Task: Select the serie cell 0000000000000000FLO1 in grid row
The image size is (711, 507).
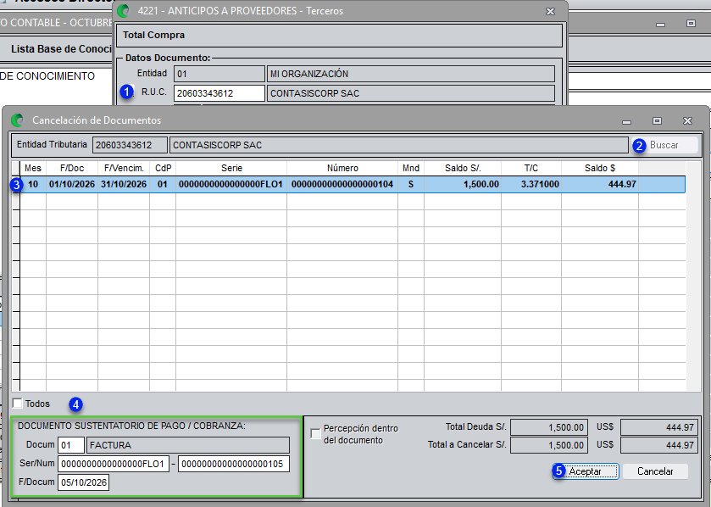Action: 231,185
